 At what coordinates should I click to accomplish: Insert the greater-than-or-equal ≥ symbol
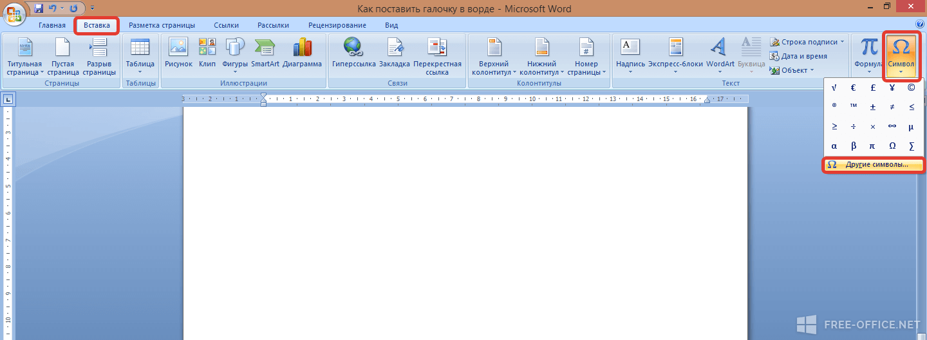[x=834, y=127]
